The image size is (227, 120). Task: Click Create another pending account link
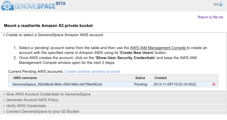click(x=92, y=72)
